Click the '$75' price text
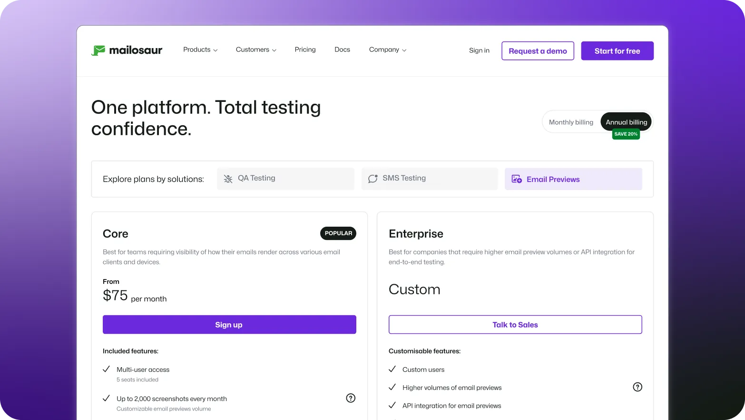745x420 pixels. pos(115,296)
